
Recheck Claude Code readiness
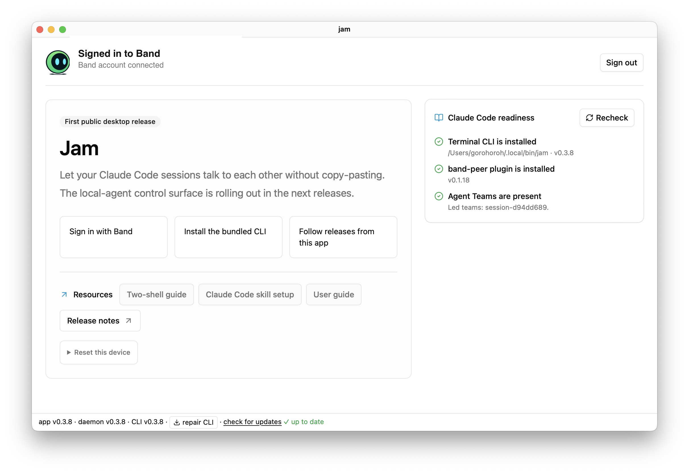607,118
